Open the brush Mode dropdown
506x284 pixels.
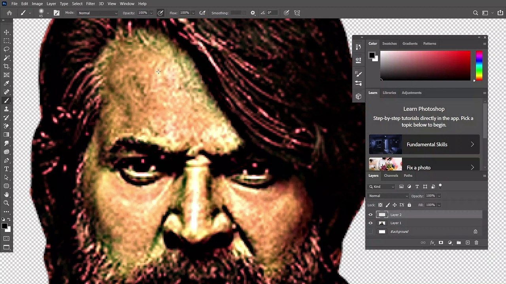98,13
